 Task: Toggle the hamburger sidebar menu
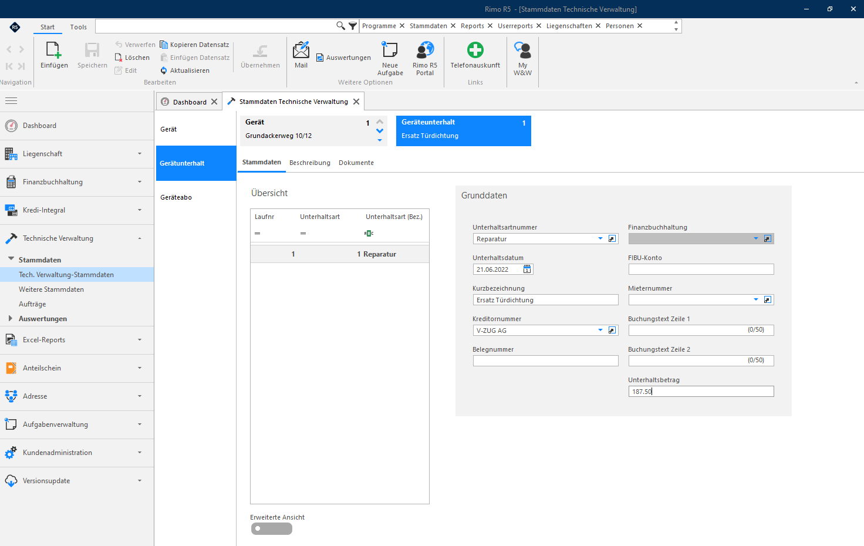click(11, 101)
